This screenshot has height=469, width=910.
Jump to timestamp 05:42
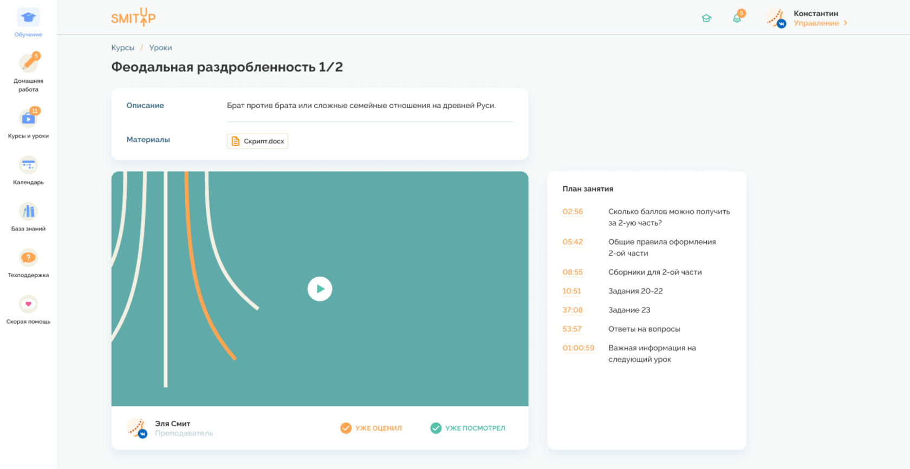tap(573, 242)
